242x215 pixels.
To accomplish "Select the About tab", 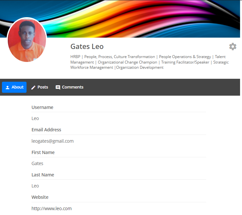I will (14, 87).
